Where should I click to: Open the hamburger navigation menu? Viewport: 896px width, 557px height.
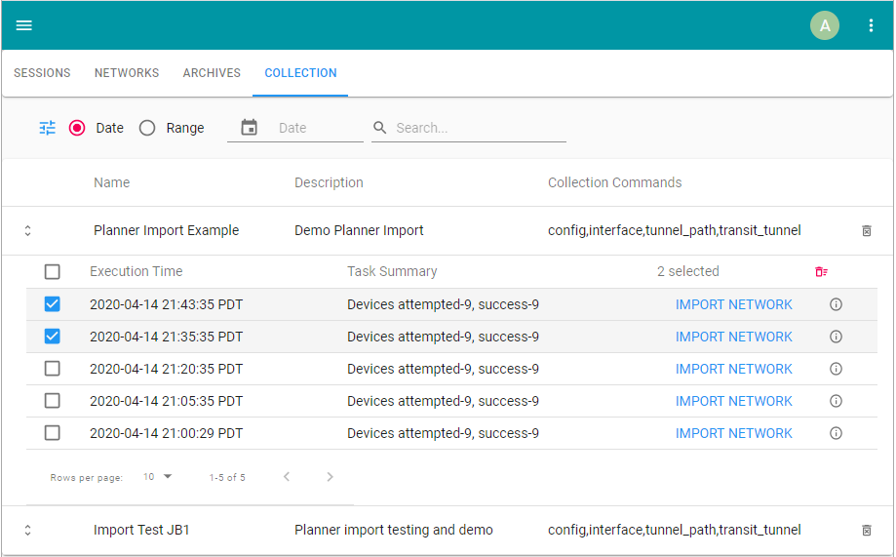24,25
